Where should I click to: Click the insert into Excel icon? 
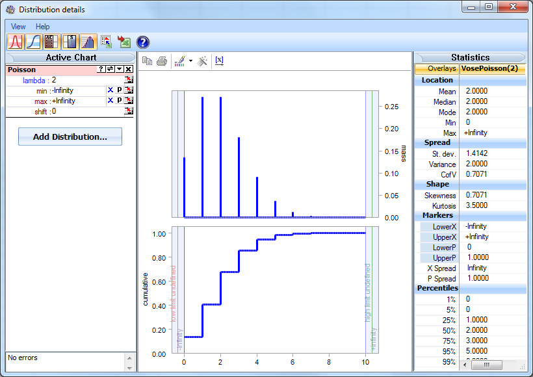[124, 42]
